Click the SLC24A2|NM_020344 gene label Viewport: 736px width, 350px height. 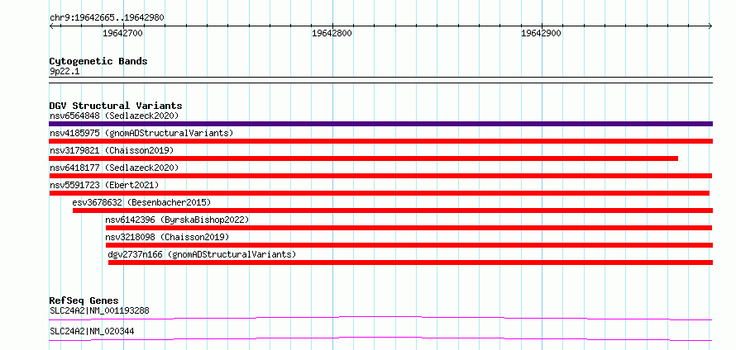tap(92, 331)
